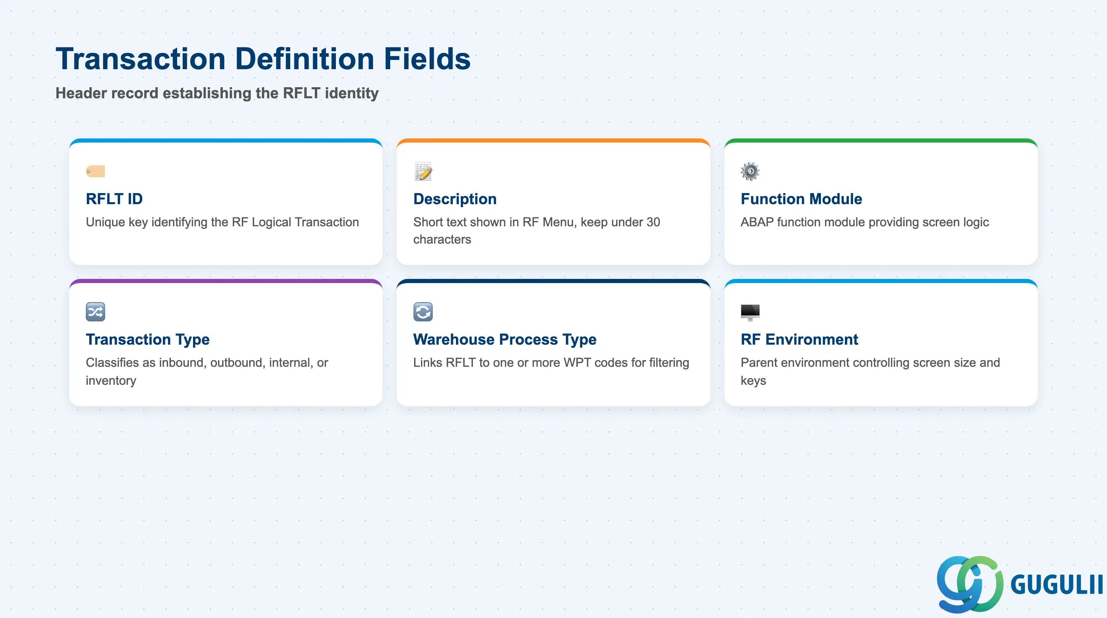Click the ABAP function module description text
Screen dimensions: 1107x618
pos(864,222)
